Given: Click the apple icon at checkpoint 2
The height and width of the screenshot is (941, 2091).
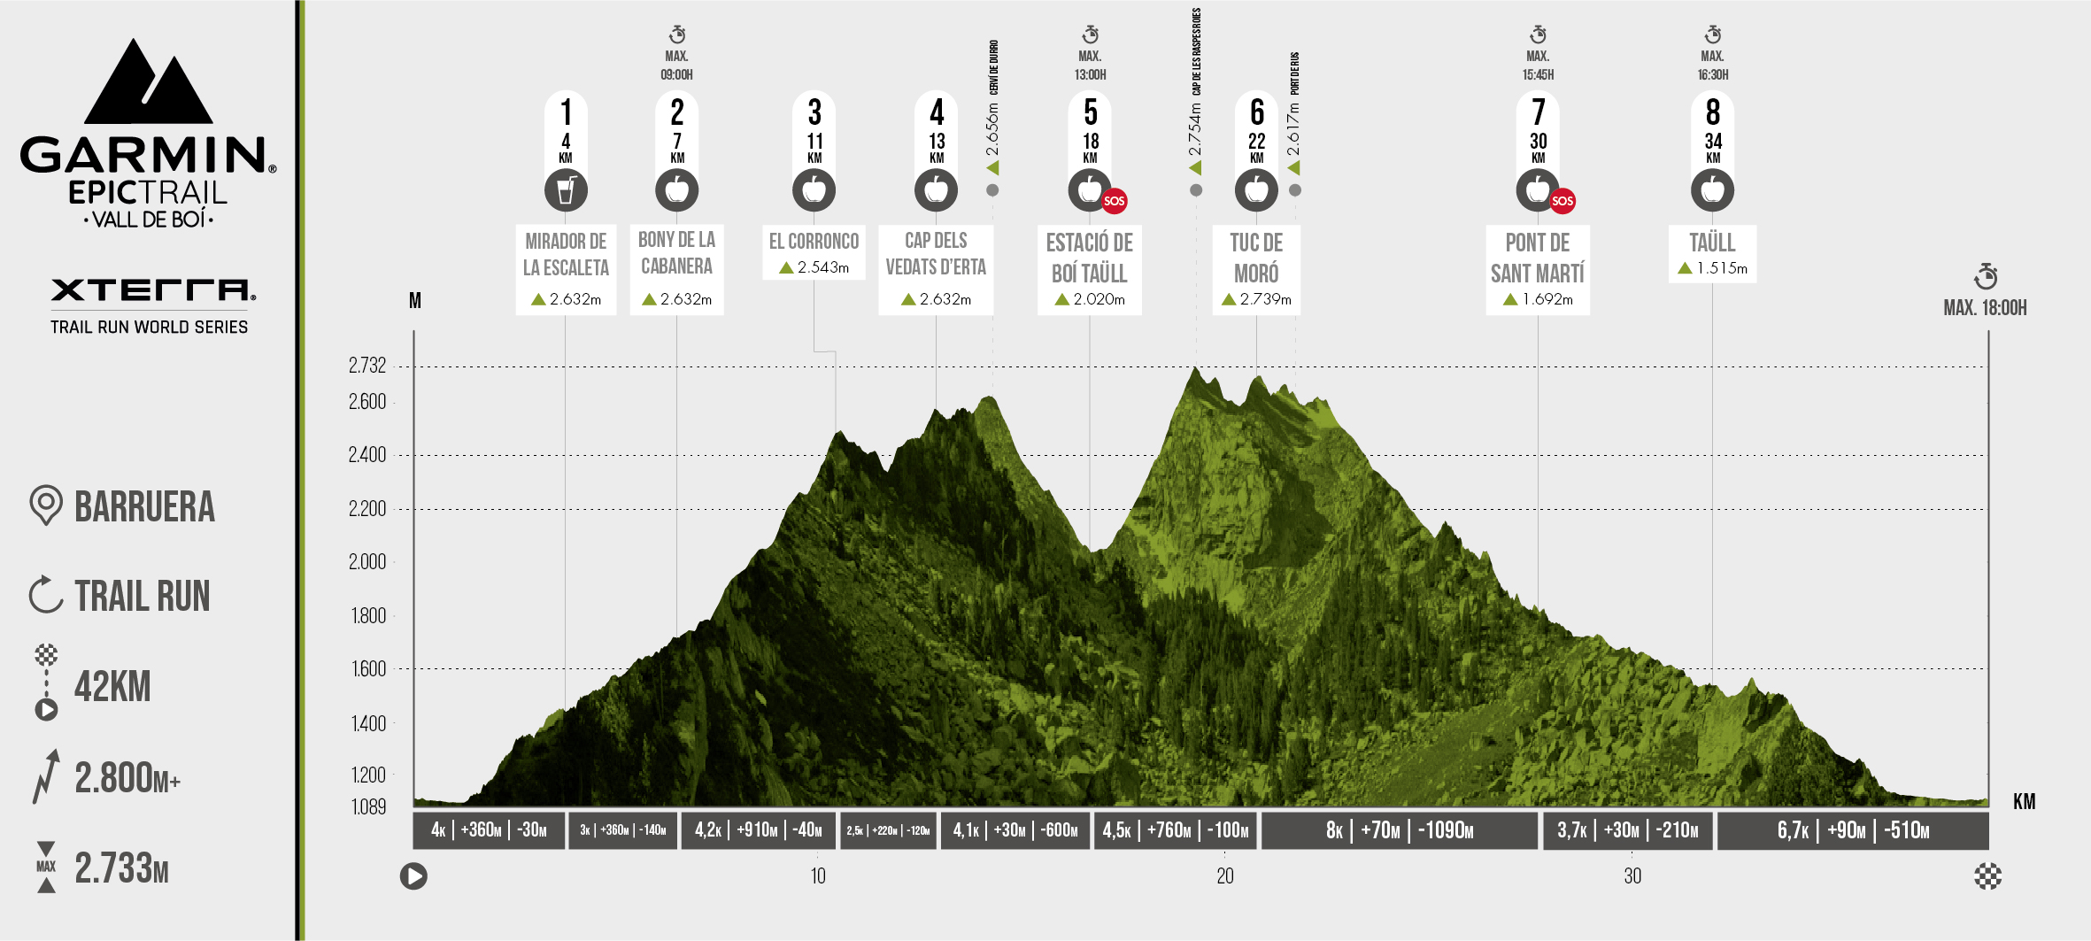Looking at the screenshot, I should 676,189.
